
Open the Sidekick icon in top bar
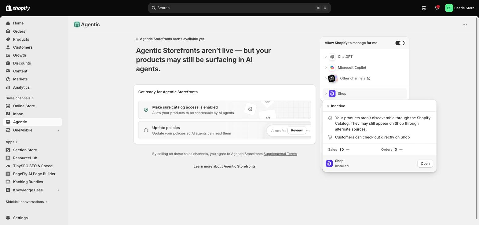(x=424, y=8)
